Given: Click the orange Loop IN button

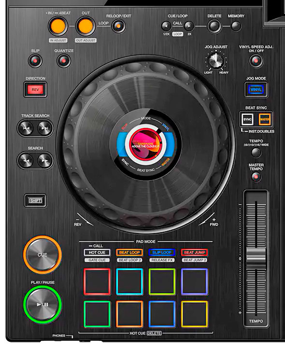Looking at the screenshot, I should pos(58,26).
